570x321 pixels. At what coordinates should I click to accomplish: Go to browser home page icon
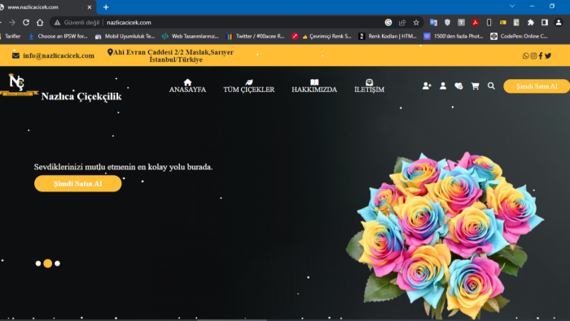point(40,23)
